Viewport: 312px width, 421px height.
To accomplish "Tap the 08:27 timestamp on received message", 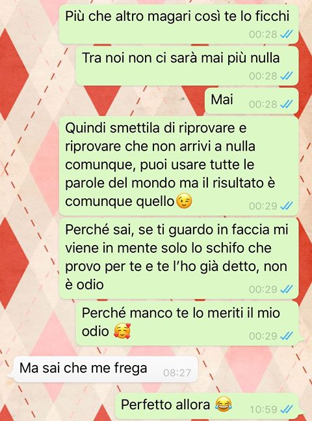I will click(177, 373).
